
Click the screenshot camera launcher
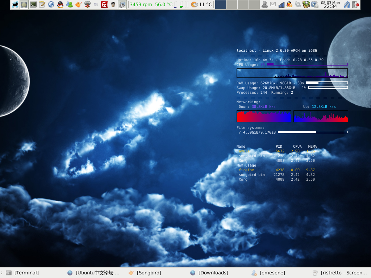(x=122, y=4)
